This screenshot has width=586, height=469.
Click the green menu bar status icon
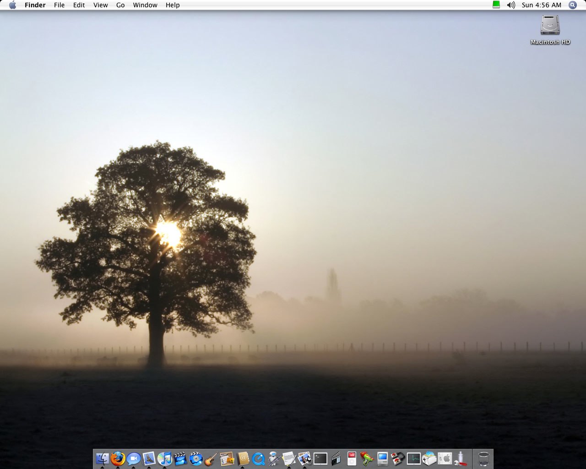496,5
